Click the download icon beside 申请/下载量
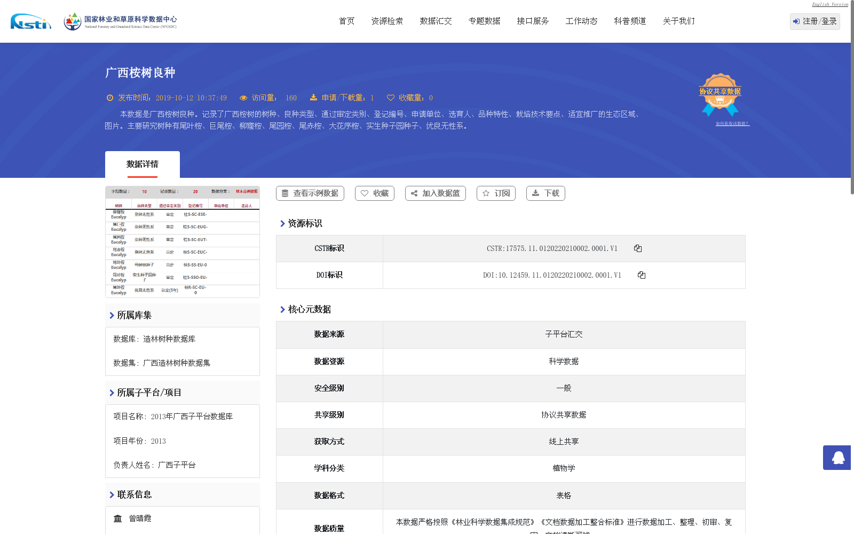 pyautogui.click(x=313, y=98)
